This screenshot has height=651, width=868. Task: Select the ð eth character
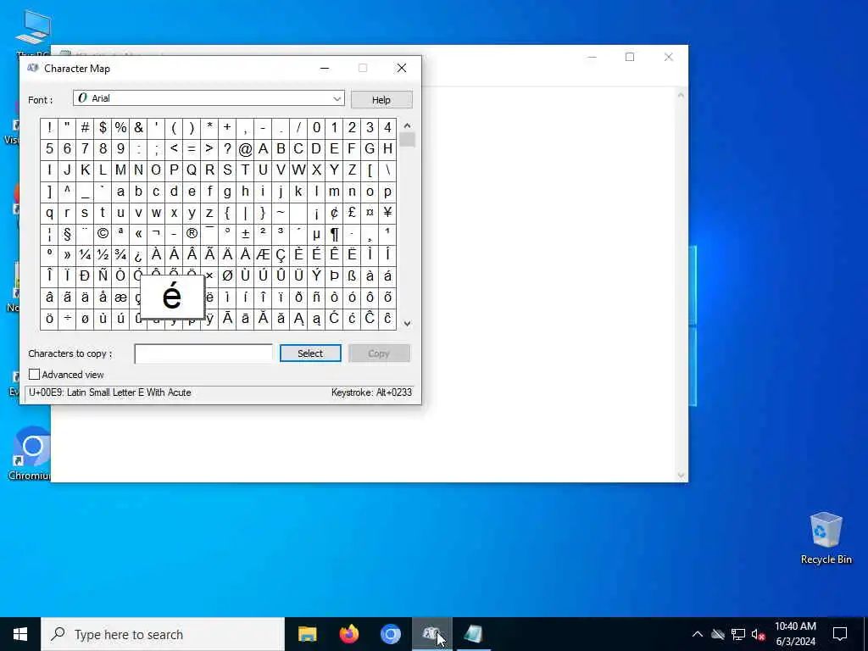coord(298,298)
